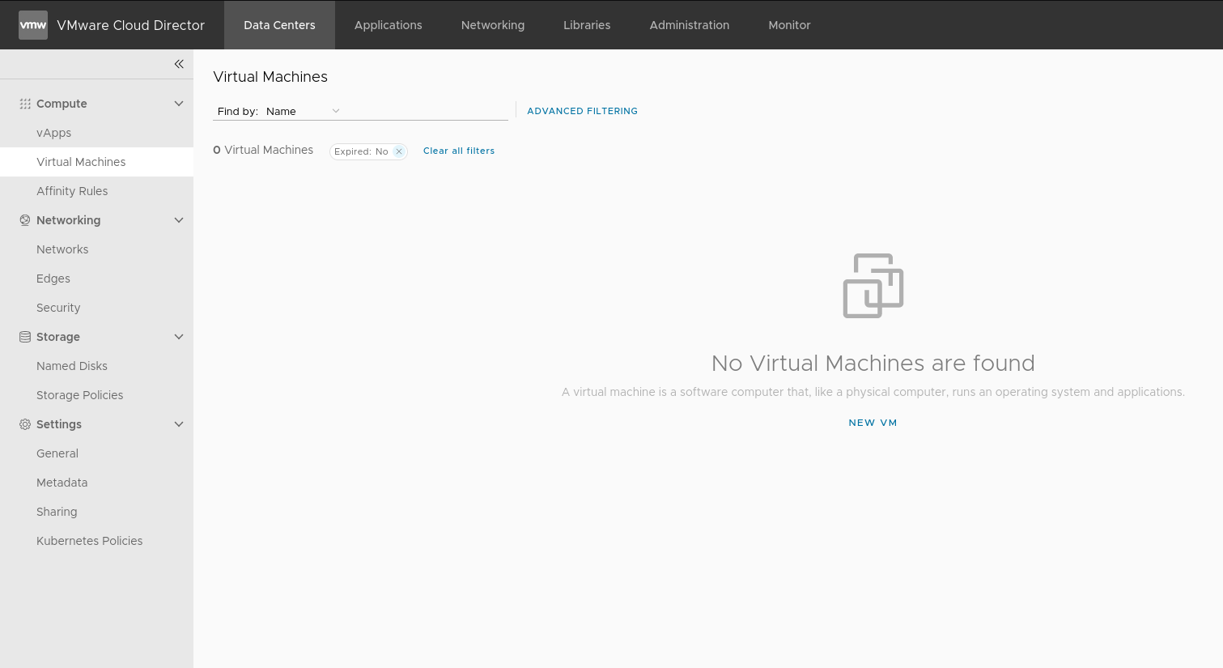The height and width of the screenshot is (668, 1223).
Task: Click the Networking globe icon in sidebar
Action: click(25, 220)
